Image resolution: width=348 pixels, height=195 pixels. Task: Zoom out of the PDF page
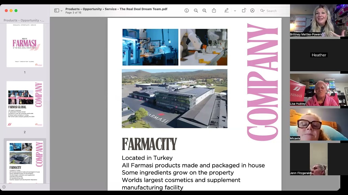(196, 11)
